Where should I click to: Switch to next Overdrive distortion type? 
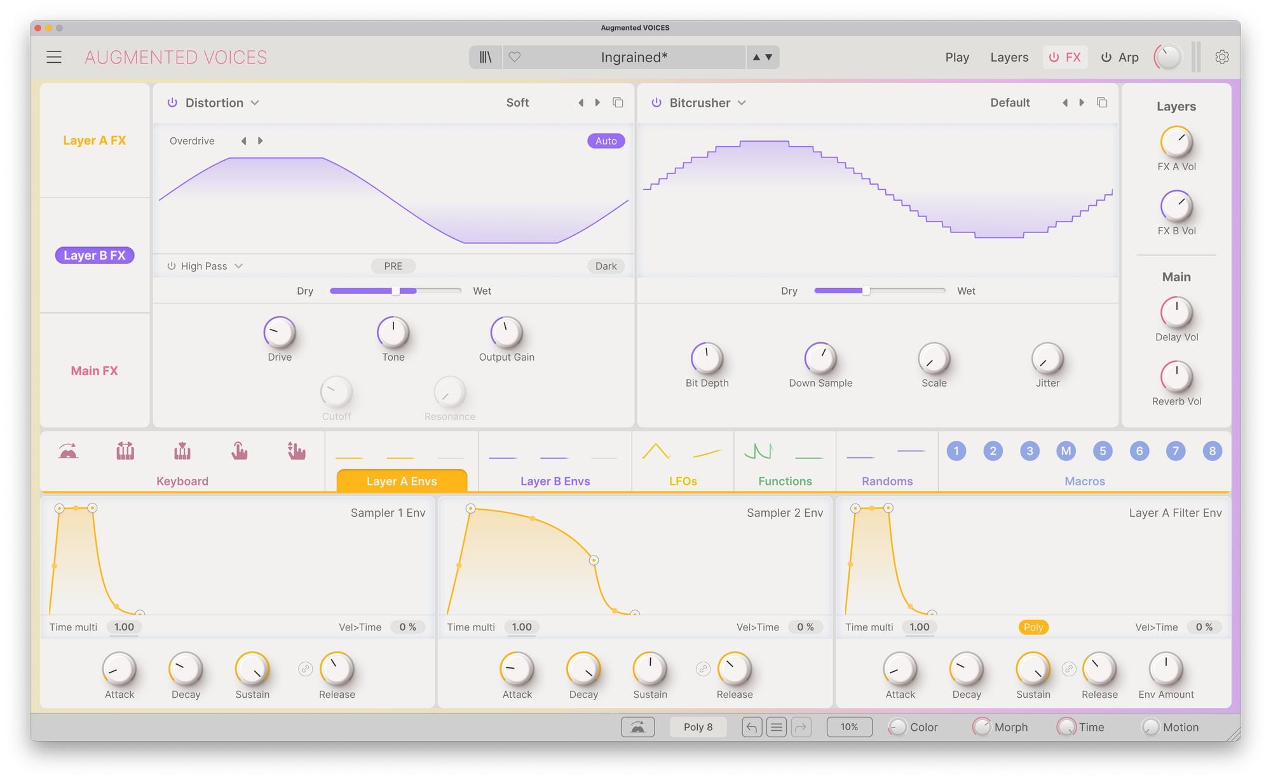click(260, 141)
